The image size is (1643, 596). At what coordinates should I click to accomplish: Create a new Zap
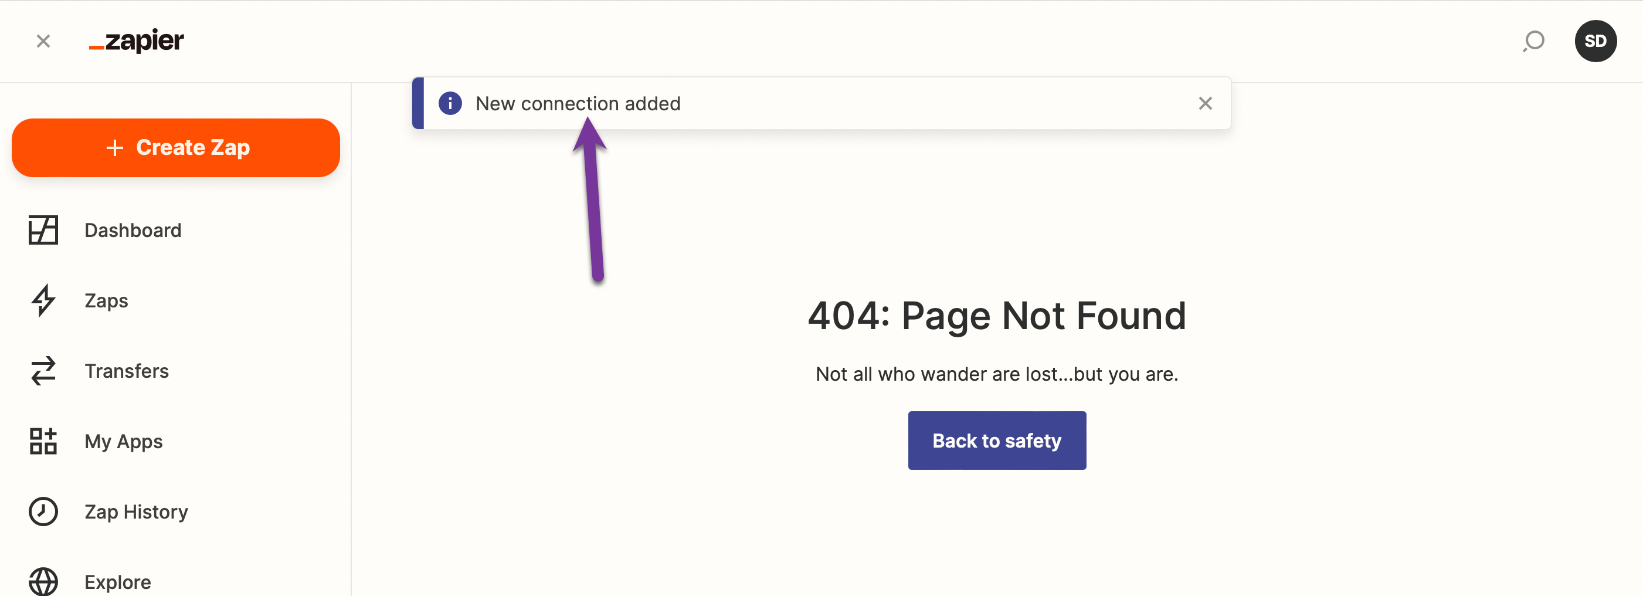click(x=175, y=148)
